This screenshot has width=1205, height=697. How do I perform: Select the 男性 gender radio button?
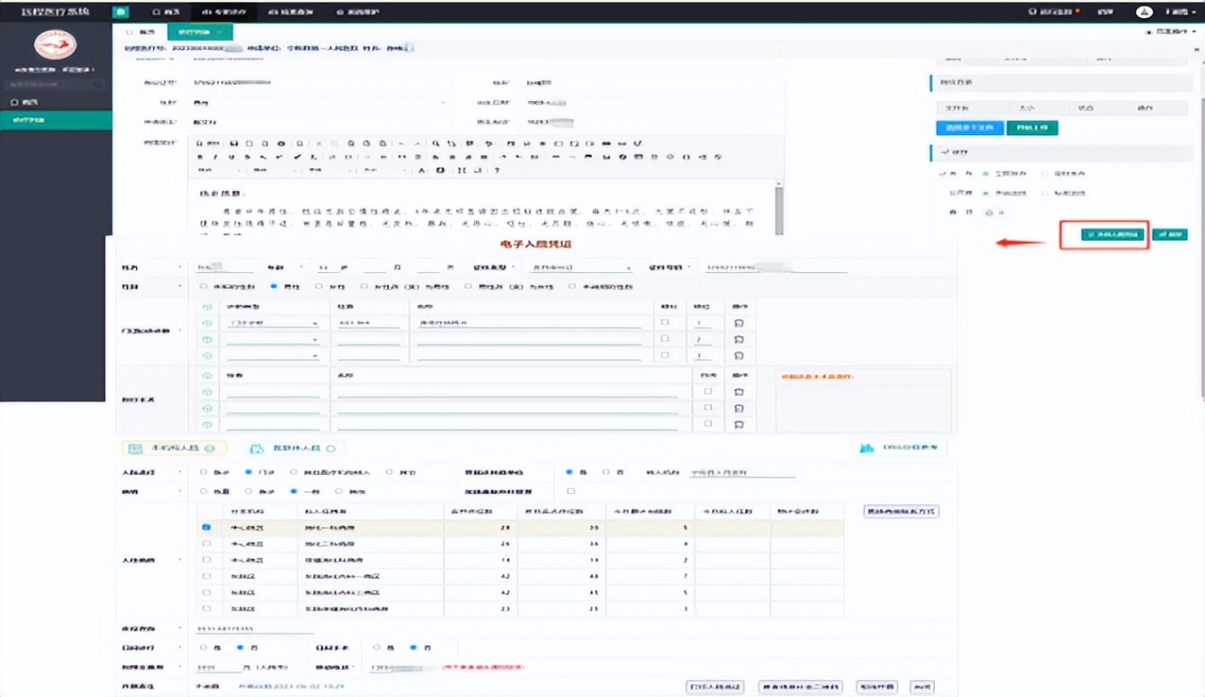tap(274, 286)
